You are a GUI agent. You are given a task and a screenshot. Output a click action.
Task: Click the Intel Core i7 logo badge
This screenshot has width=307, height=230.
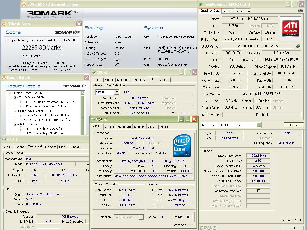tap(182, 145)
